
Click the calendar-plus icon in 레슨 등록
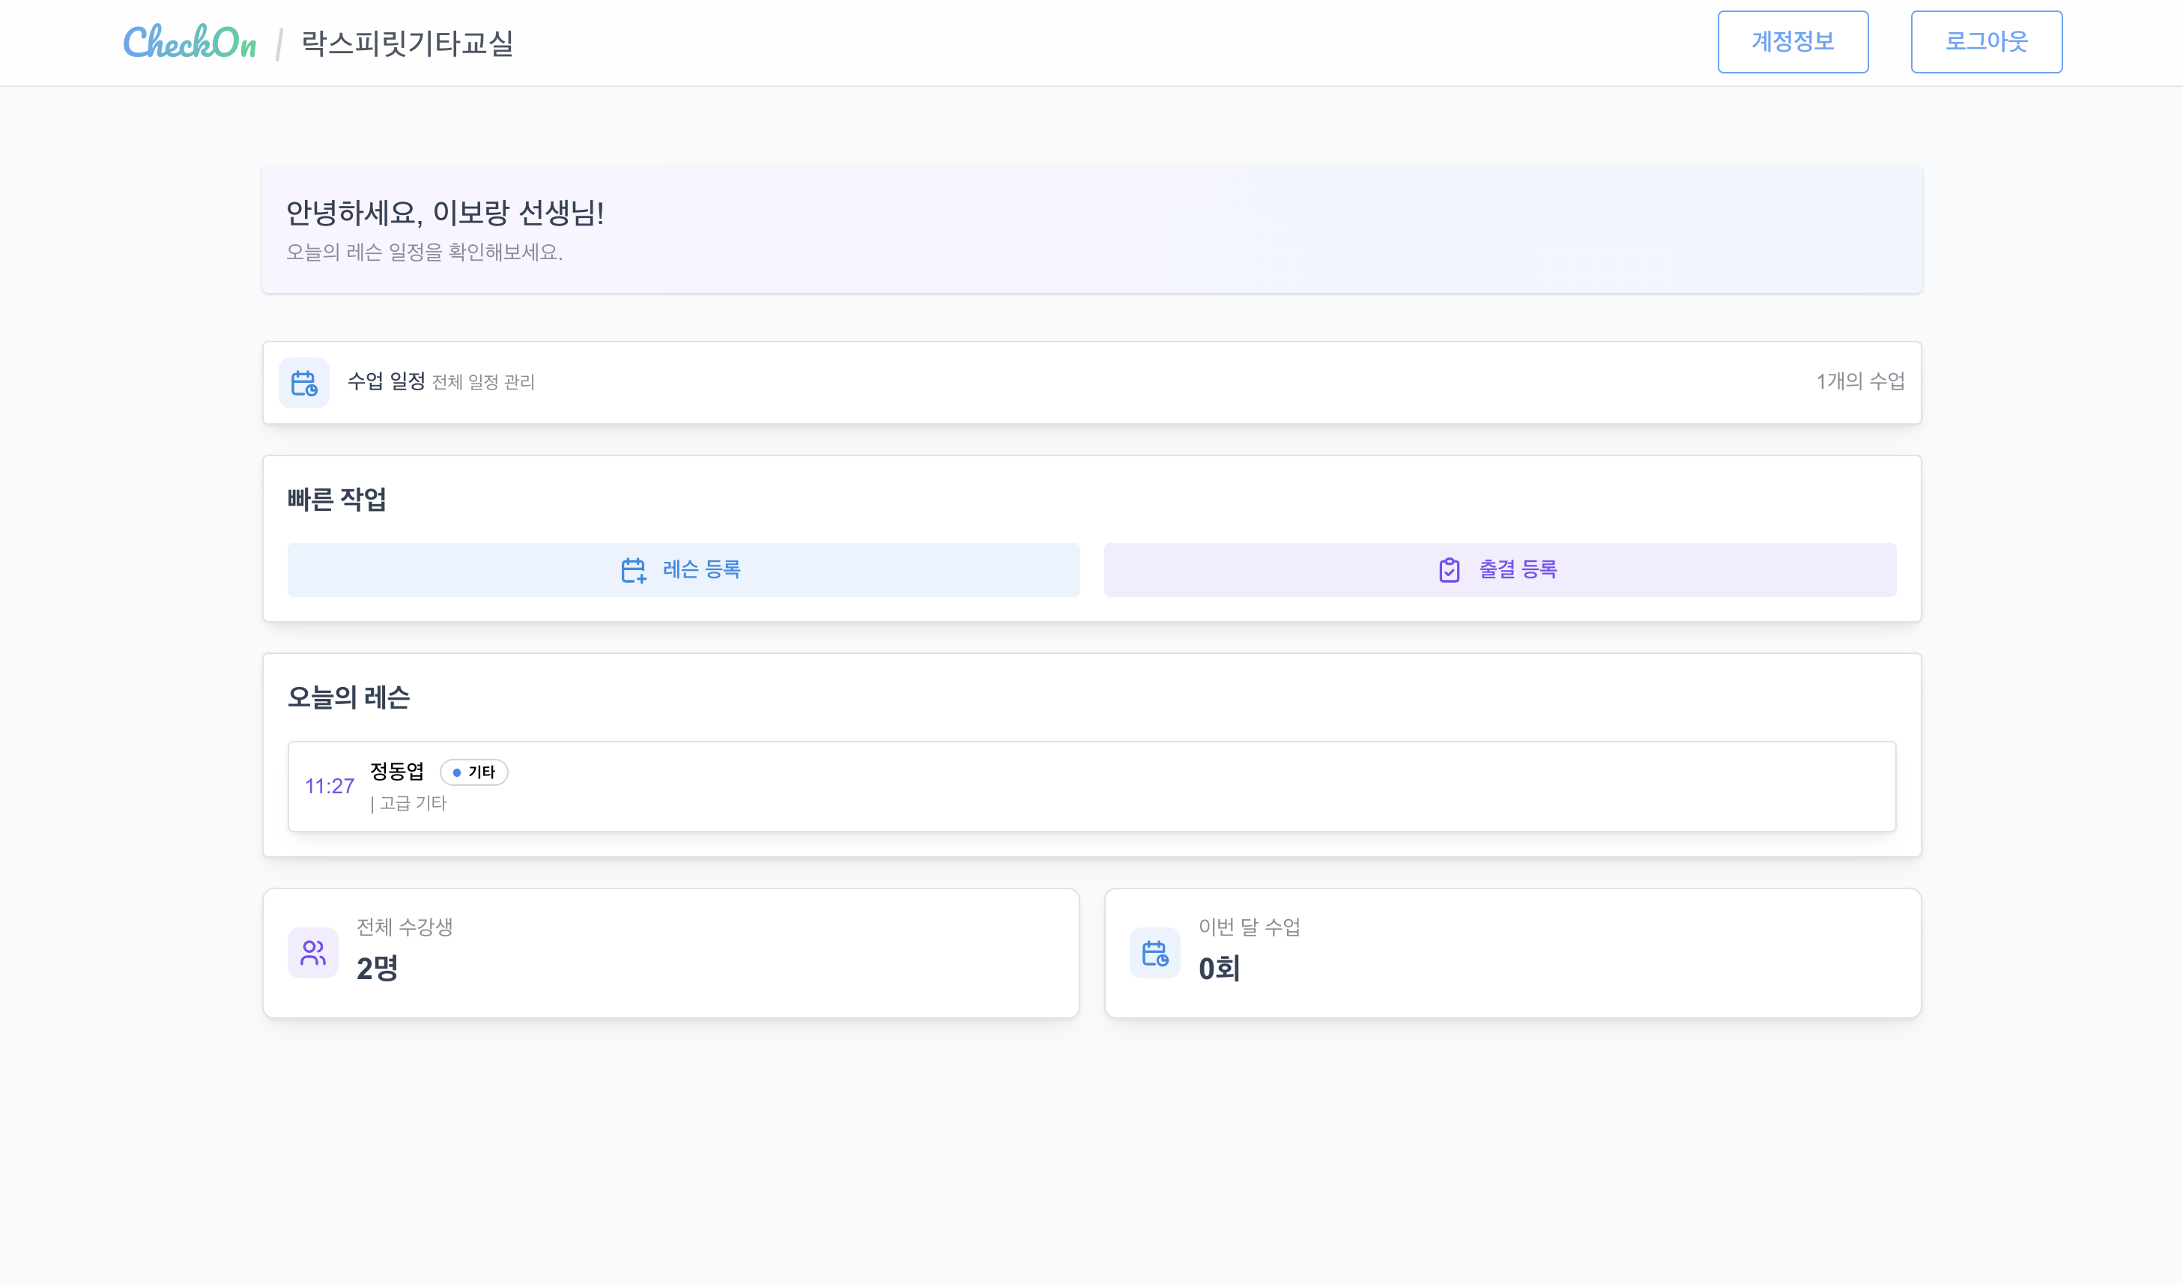tap(633, 570)
